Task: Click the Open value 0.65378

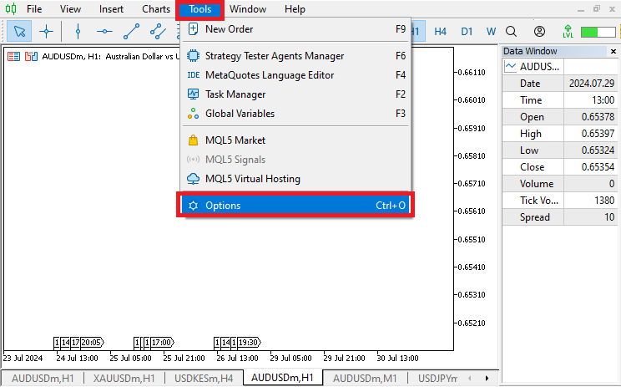Action: (x=598, y=116)
